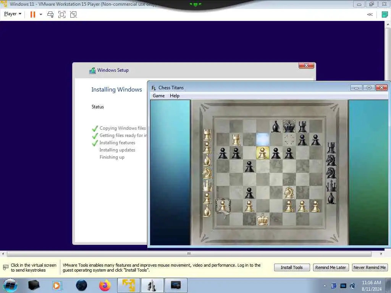Viewport: 391px width, 293px height.
Task: Click the black pawn on c3
Action: [x=249, y=193]
